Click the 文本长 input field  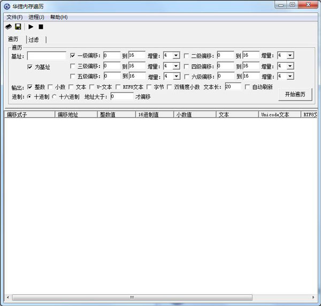233,87
